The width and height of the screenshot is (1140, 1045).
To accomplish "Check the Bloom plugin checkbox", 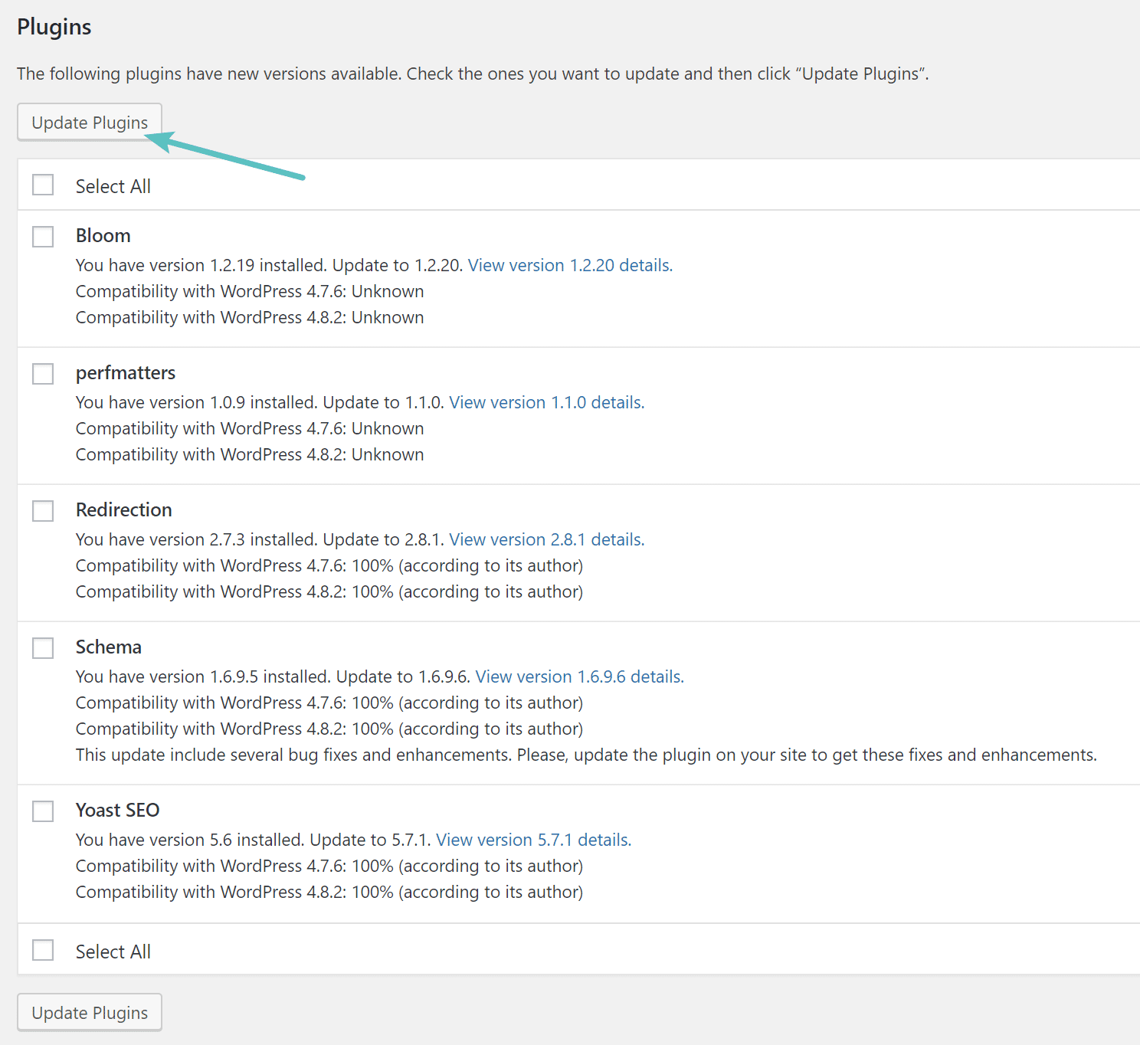I will (42, 237).
